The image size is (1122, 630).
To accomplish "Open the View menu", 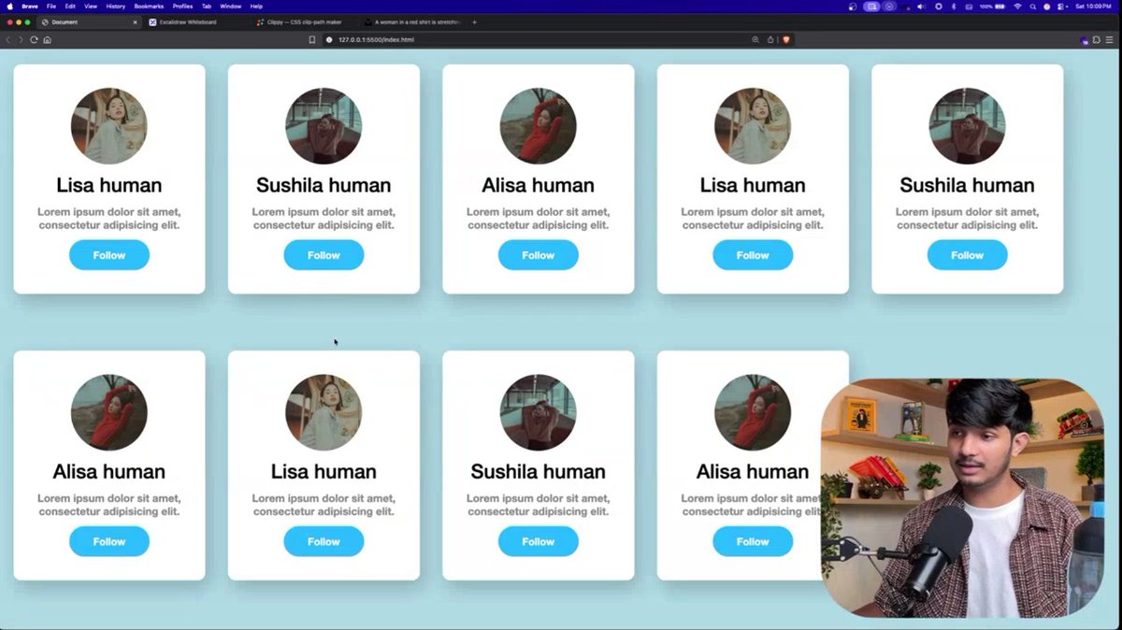I will [x=91, y=6].
